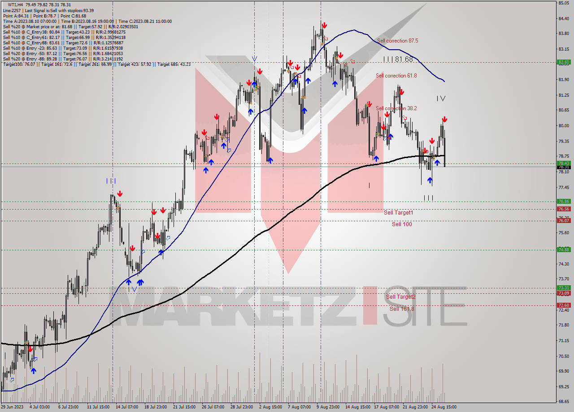Viewport: 574px width, 412px height.
Task: Click the '14 Jul 07:00' time label
Action: (x=126, y=407)
